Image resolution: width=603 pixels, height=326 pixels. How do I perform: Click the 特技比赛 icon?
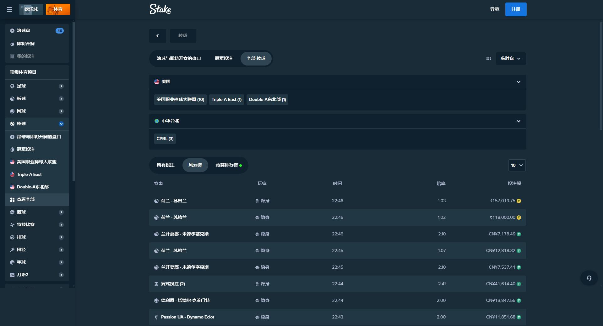pyautogui.click(x=12, y=225)
